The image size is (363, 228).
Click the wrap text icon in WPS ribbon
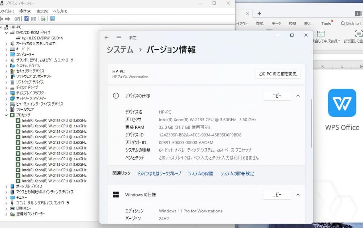(x=359, y=34)
